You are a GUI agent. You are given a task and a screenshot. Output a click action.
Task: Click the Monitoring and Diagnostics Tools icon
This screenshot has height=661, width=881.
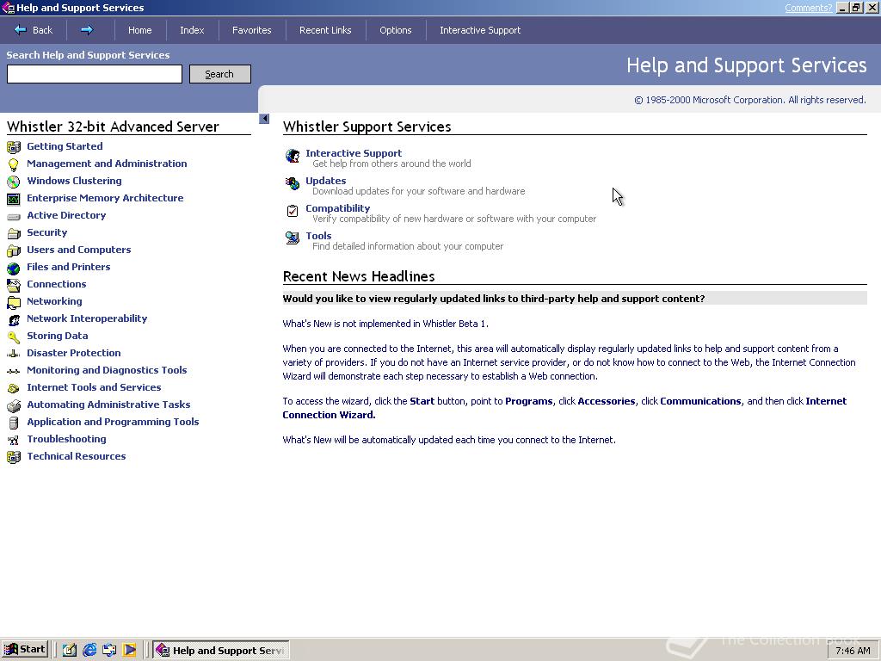click(x=14, y=371)
